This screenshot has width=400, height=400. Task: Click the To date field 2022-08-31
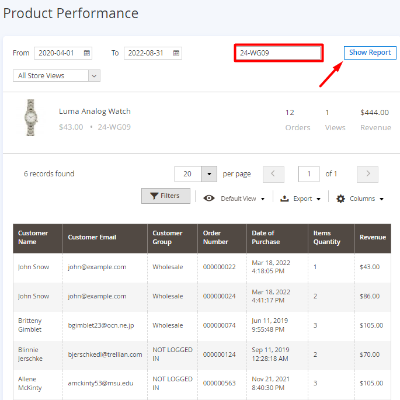153,53
